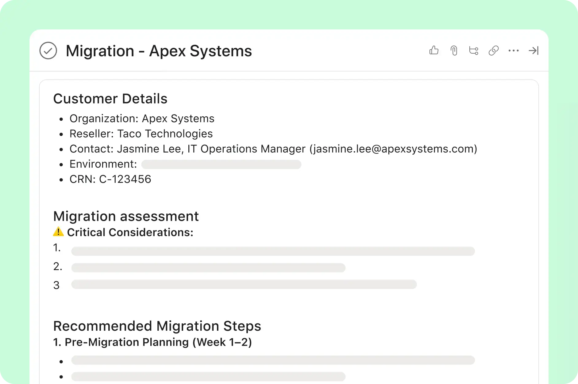
Task: Click the task title Migration - Apex Systems
Action: click(159, 51)
